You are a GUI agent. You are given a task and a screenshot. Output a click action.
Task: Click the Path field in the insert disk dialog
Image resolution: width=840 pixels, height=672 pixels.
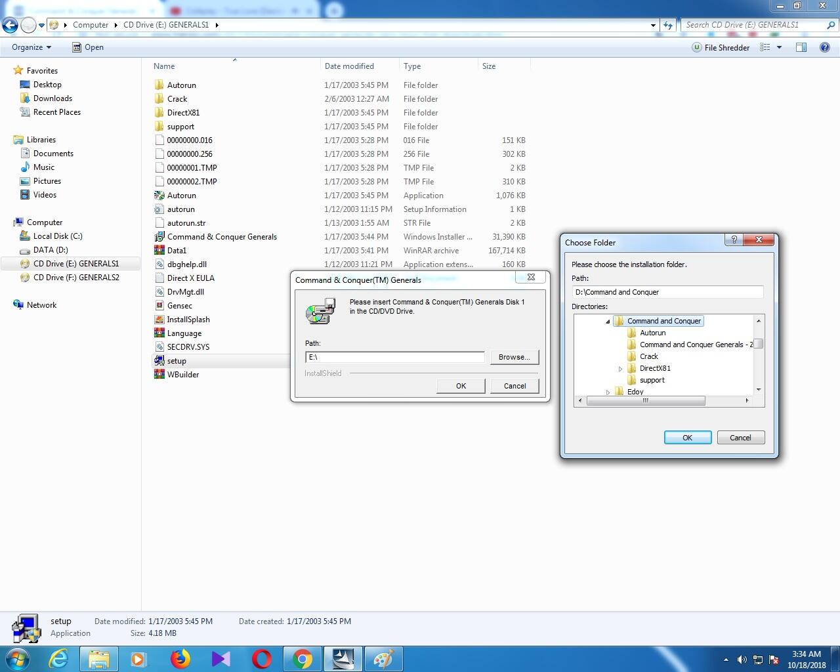click(x=395, y=357)
